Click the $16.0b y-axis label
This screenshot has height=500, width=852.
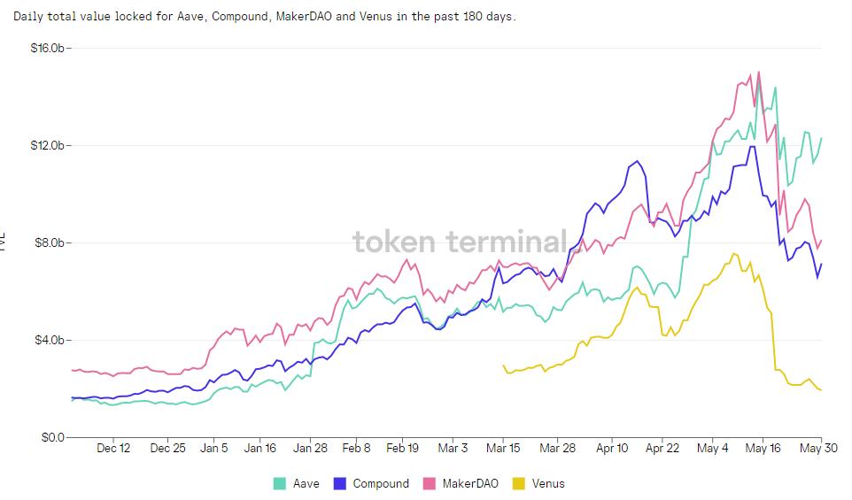[46, 48]
